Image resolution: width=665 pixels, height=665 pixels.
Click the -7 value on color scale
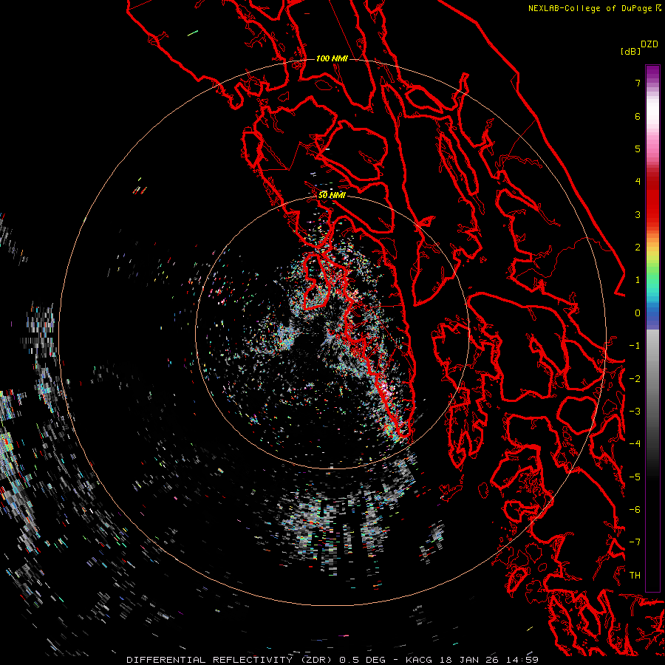(635, 542)
